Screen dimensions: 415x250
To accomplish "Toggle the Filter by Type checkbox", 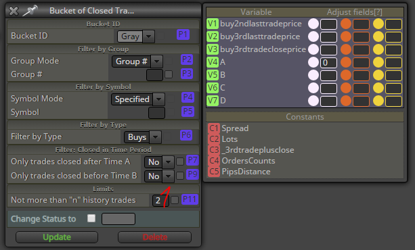I will pyautogui.click(x=167, y=136).
